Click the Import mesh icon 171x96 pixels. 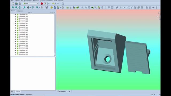pyautogui.click(x=68, y=7)
